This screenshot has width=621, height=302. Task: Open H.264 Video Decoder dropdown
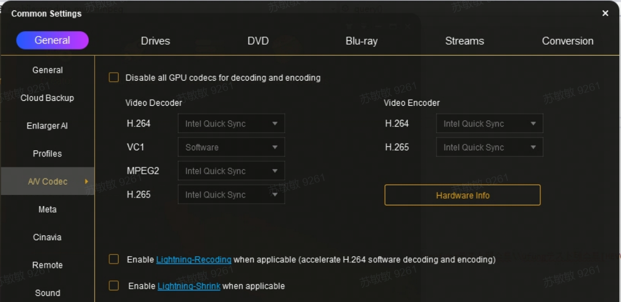coord(231,123)
